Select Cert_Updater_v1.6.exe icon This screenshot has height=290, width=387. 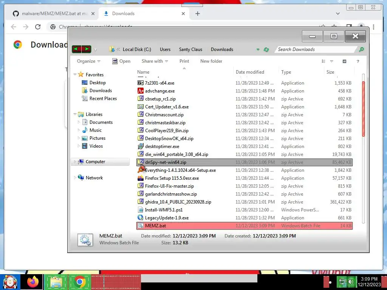[x=141, y=107]
